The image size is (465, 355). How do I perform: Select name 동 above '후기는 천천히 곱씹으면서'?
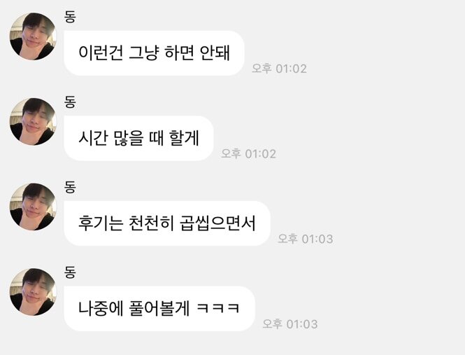pos(70,187)
